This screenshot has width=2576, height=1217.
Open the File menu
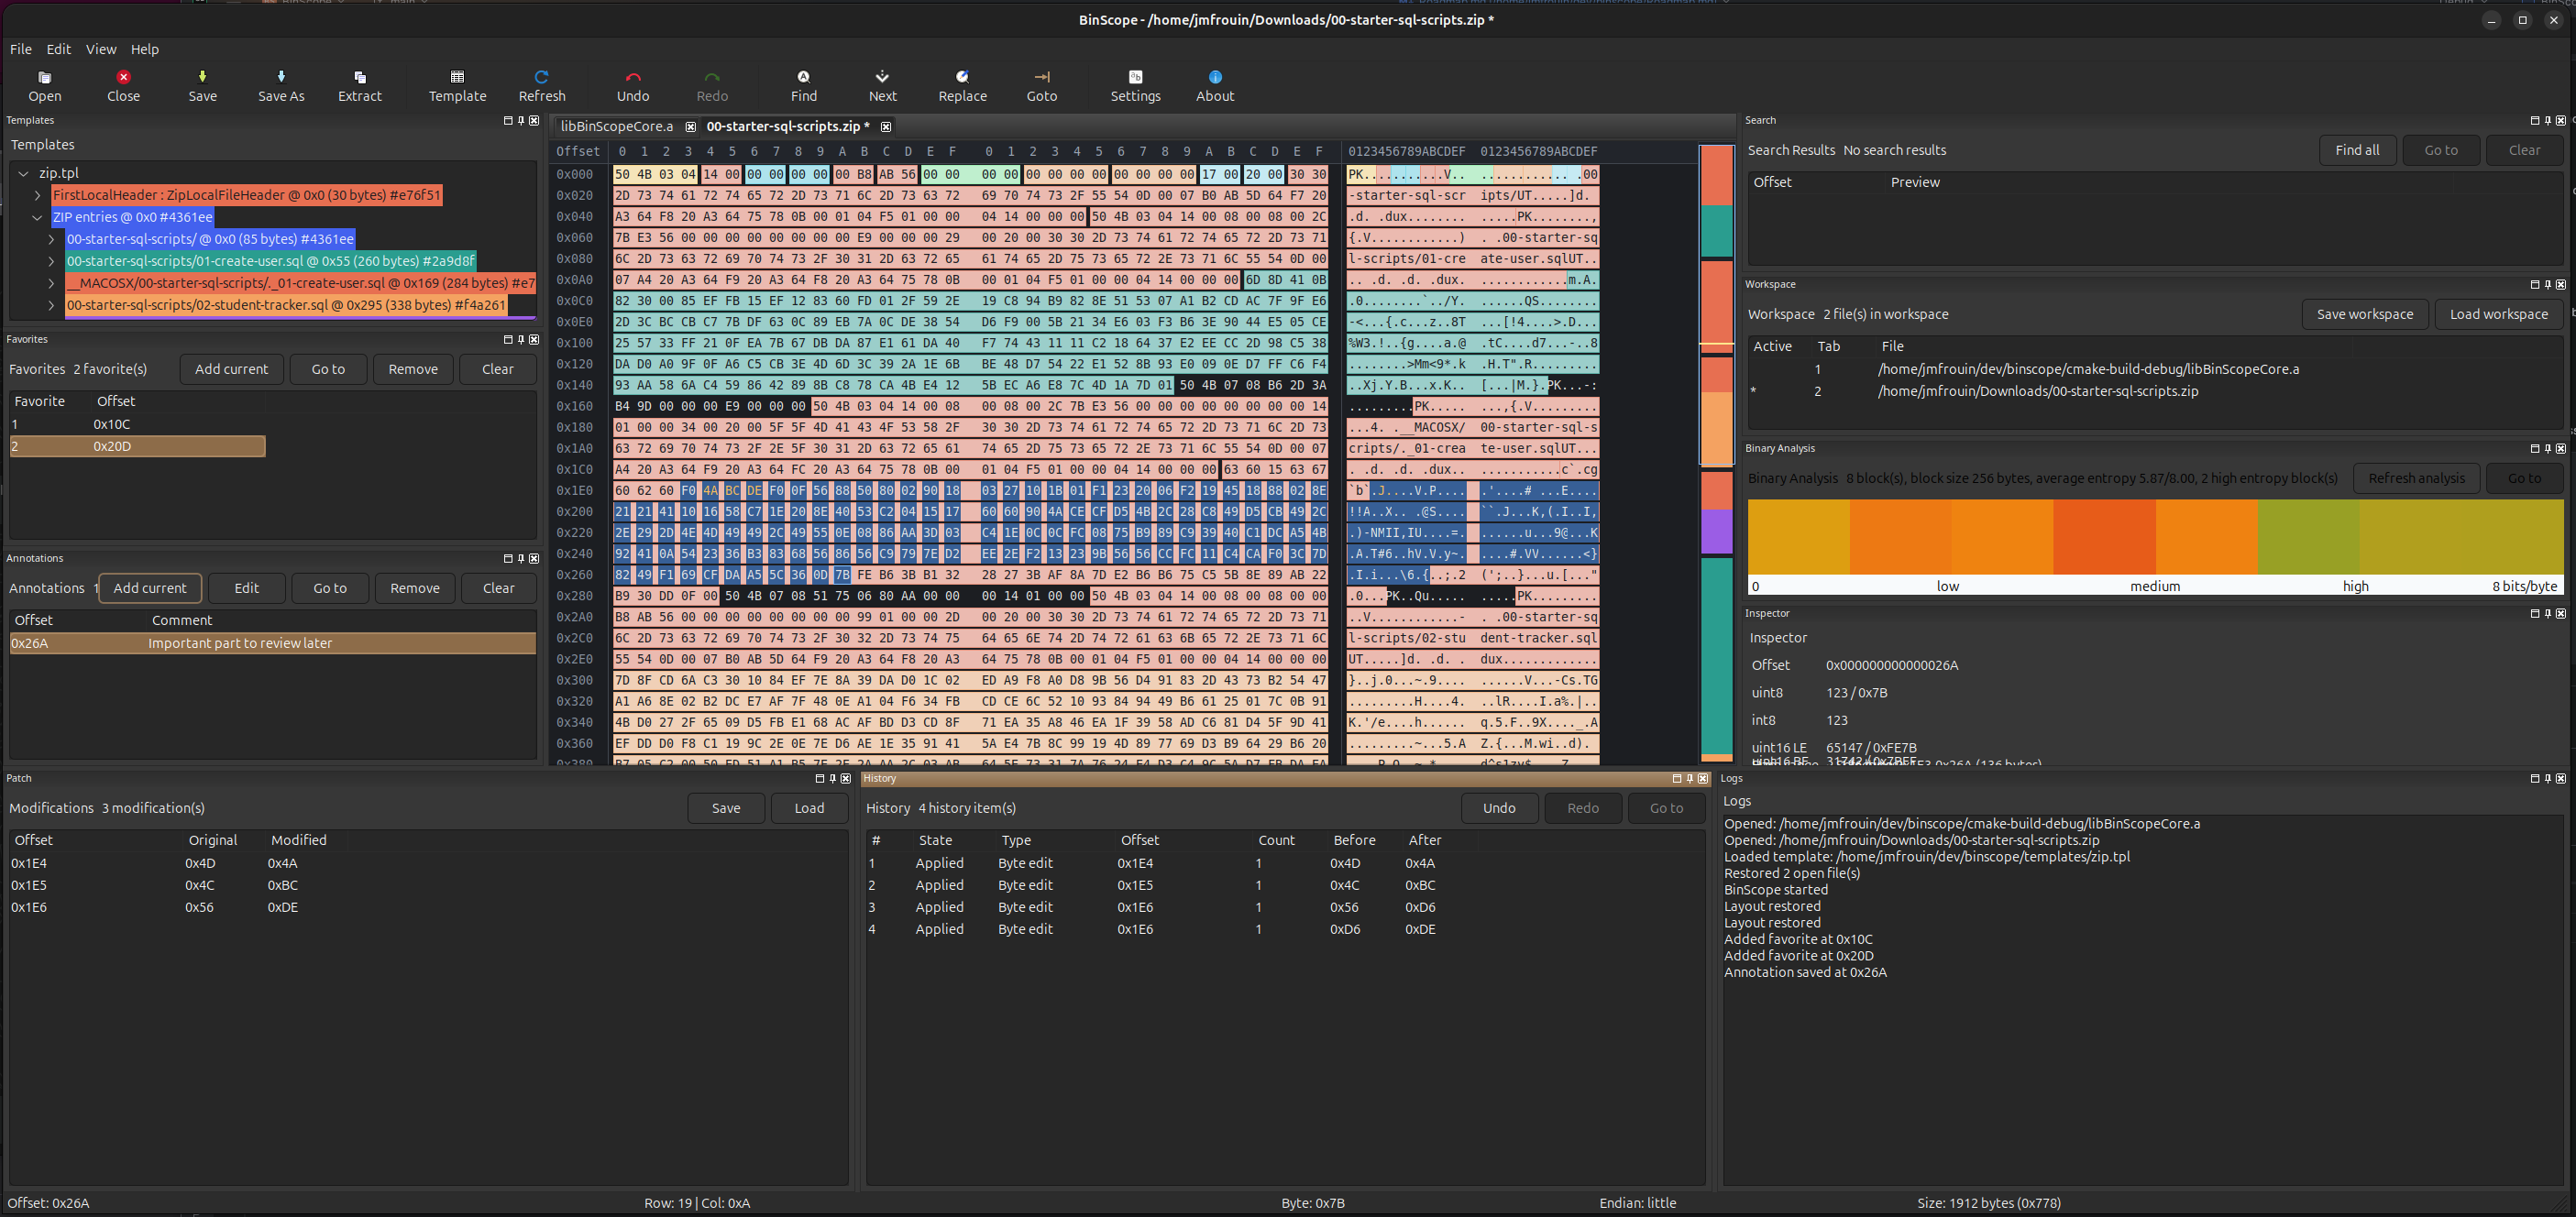coord(21,49)
